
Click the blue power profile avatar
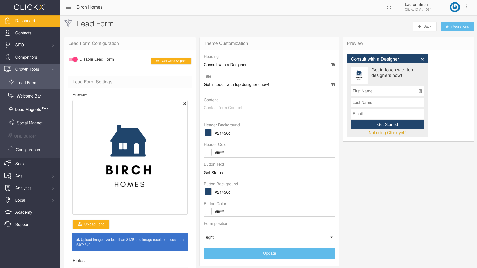455,7
